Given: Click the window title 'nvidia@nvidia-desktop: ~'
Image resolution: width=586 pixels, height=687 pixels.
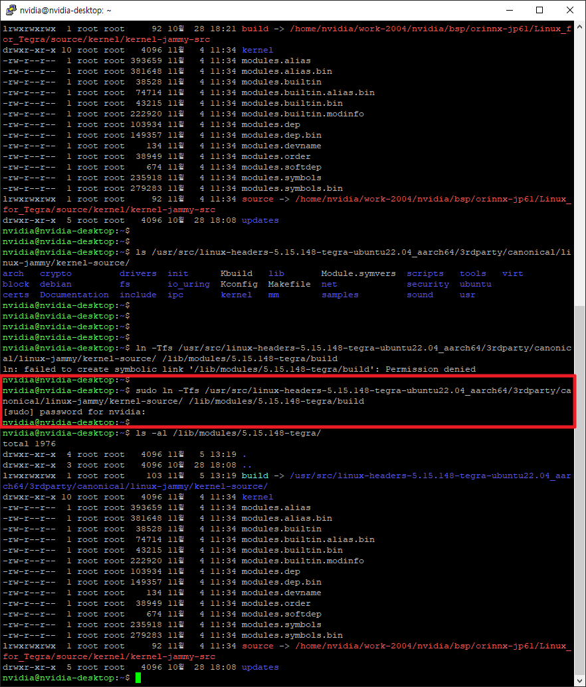Looking at the screenshot, I should (x=66, y=10).
